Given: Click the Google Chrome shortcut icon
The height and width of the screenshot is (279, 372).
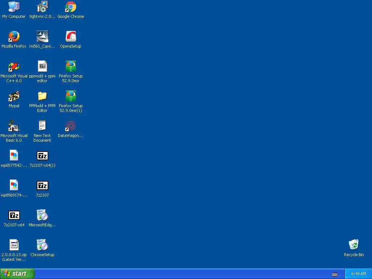Looking at the screenshot, I should click(71, 7).
